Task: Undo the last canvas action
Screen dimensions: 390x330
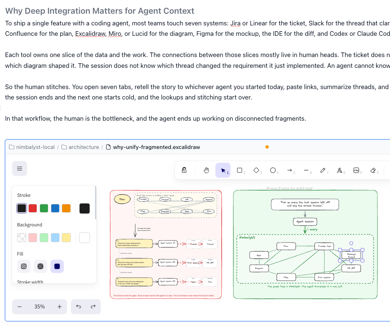Action: 79,307
